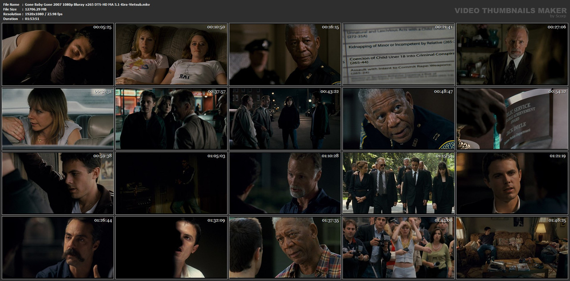The width and height of the screenshot is (570, 281).
Task: Select the living room thumbnail 01:48:25
Action: 512,248
